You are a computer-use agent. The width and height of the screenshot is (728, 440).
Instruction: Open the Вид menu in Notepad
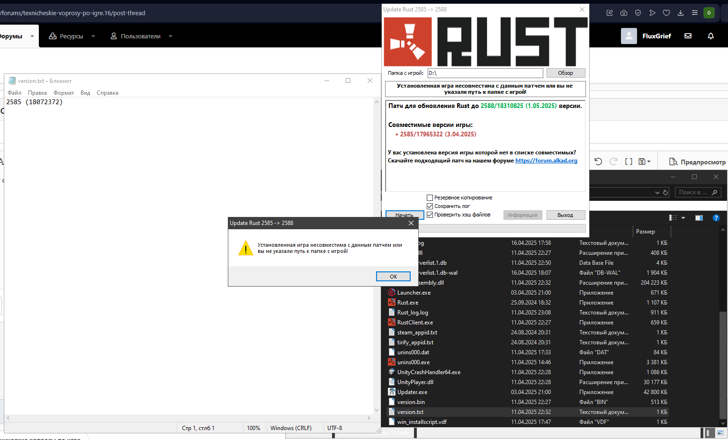coord(85,93)
